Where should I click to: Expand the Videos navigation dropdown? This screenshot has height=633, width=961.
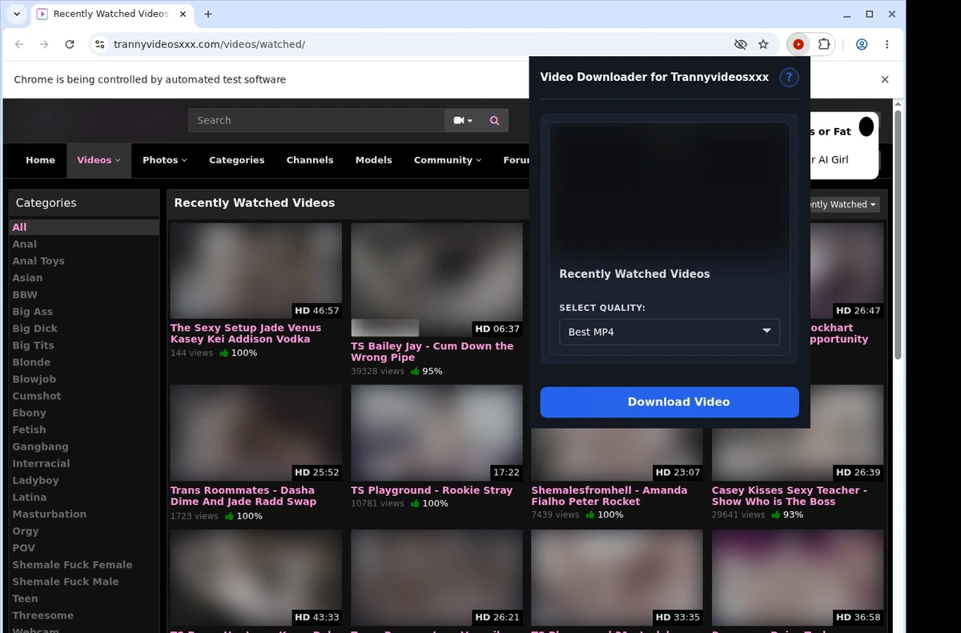pos(99,160)
